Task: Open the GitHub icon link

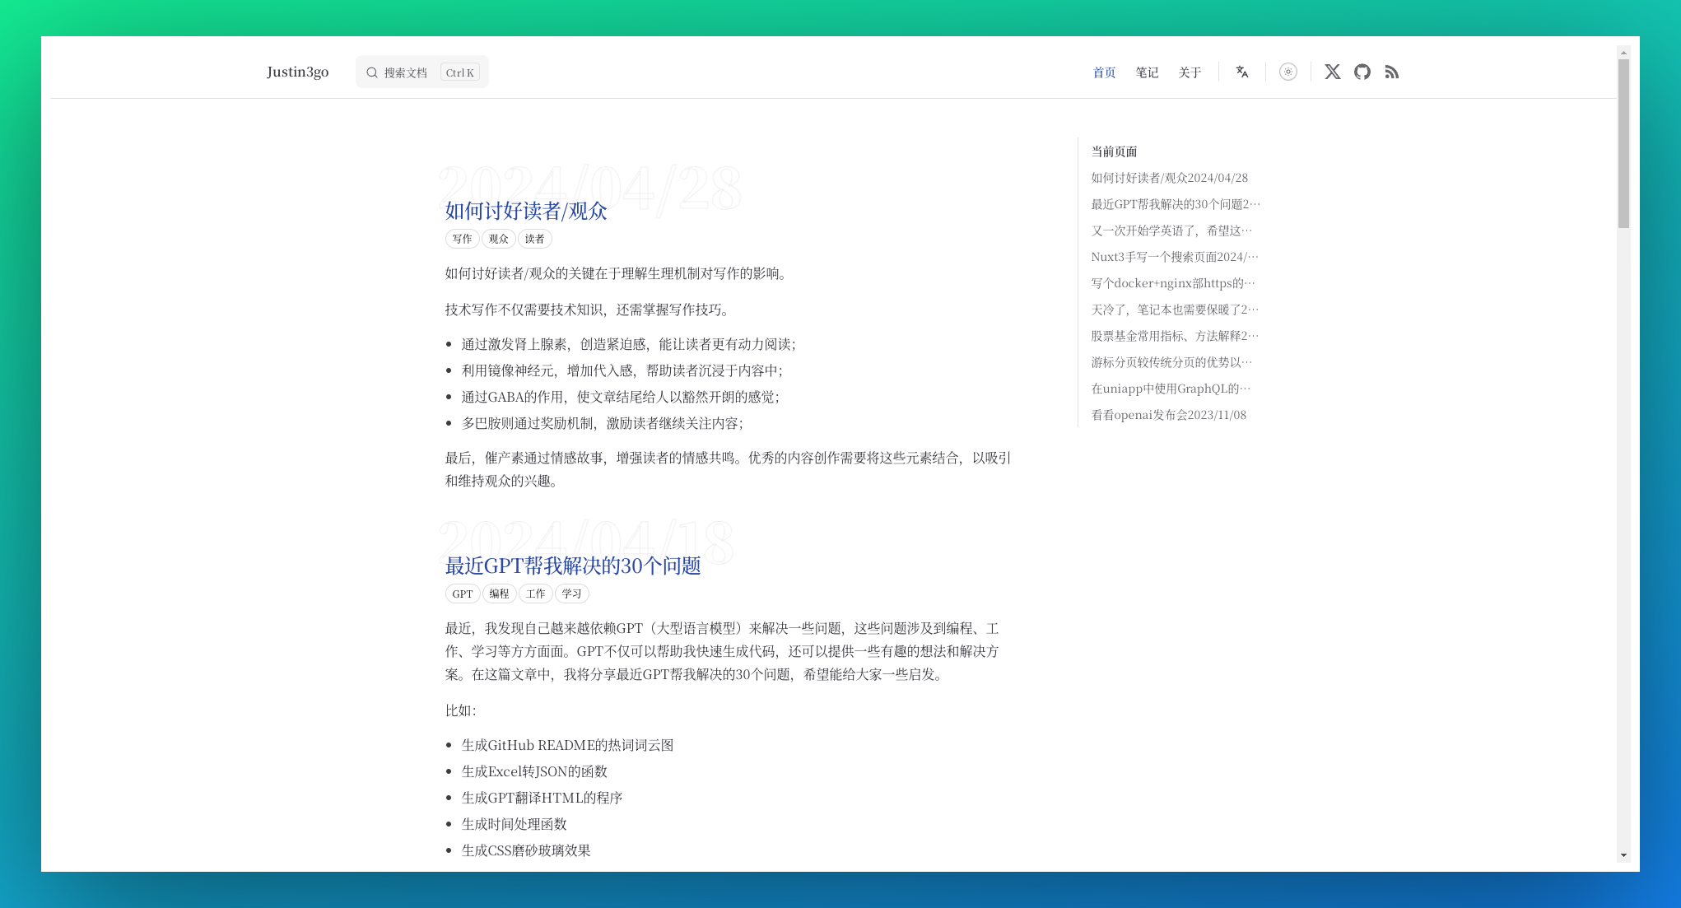Action: (x=1362, y=72)
